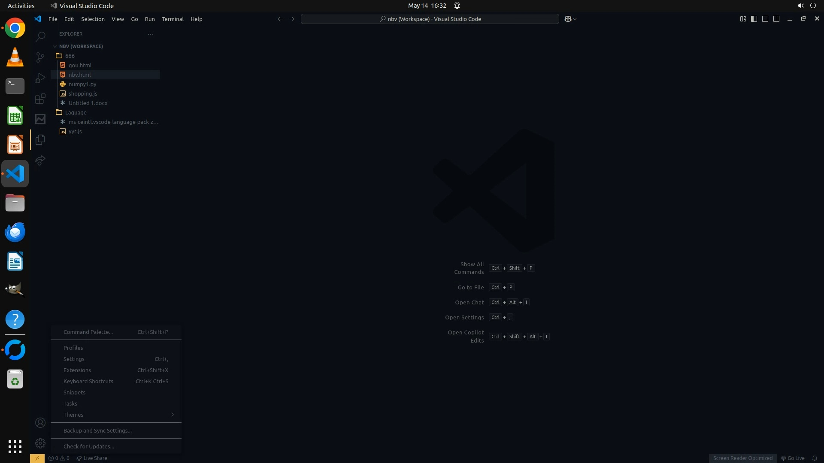Image resolution: width=824 pixels, height=463 pixels.
Task: Toggle the bottom panel layout button
Action: tap(765, 19)
